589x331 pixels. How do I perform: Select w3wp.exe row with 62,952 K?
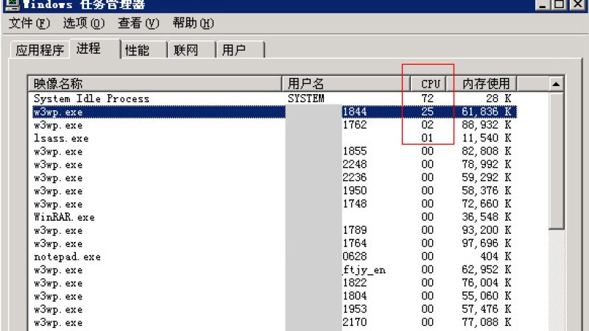pyautogui.click(x=273, y=270)
